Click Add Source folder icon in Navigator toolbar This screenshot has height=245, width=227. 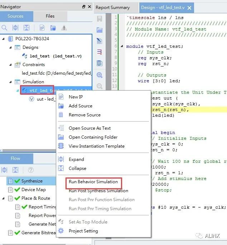(x=53, y=28)
